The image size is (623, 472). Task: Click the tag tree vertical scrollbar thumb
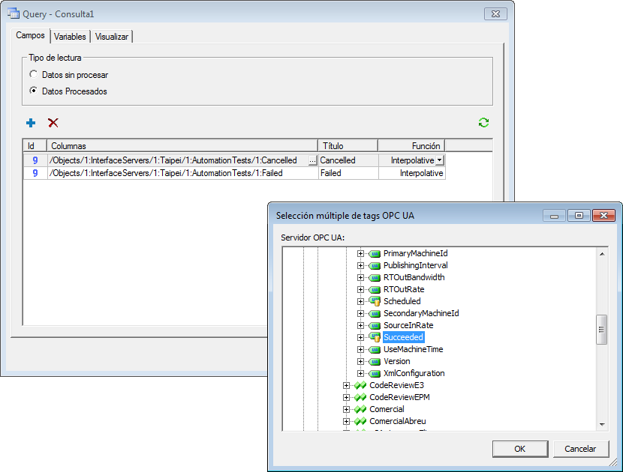pos(601,330)
